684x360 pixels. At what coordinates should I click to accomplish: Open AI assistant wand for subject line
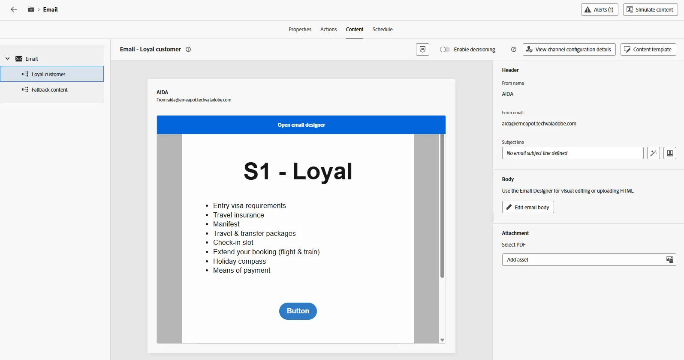point(654,153)
